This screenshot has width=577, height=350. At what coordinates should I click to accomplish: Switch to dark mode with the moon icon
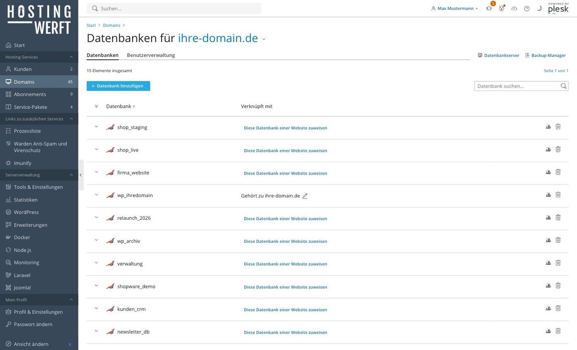coord(539,8)
